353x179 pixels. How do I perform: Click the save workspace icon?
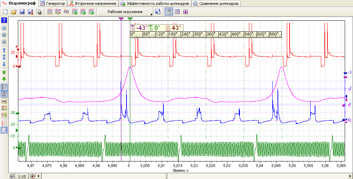pos(158,12)
